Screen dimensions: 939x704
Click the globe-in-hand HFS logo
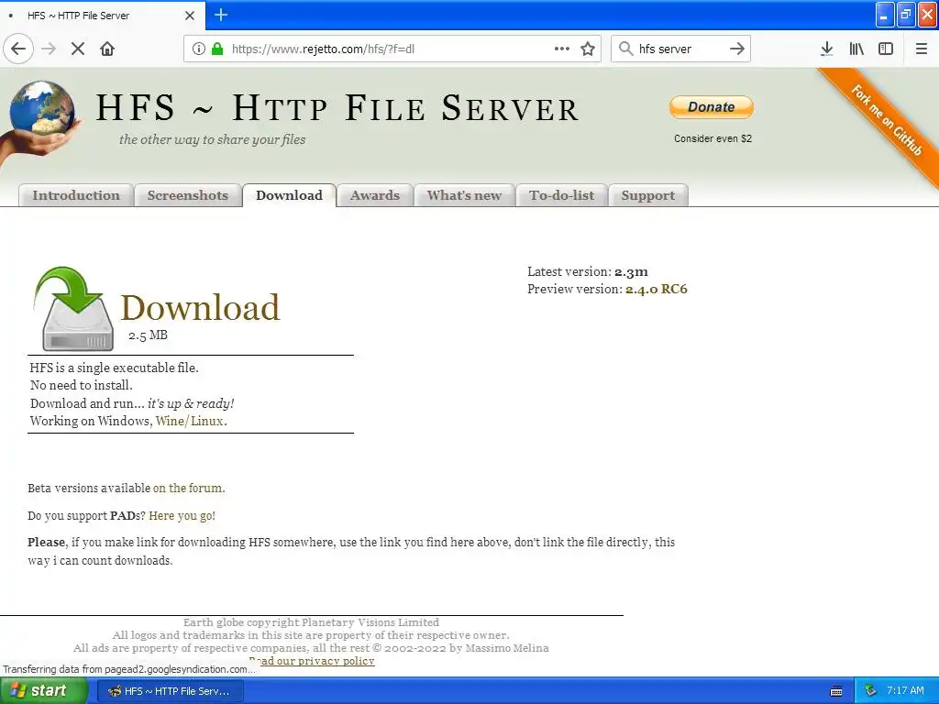tap(39, 123)
